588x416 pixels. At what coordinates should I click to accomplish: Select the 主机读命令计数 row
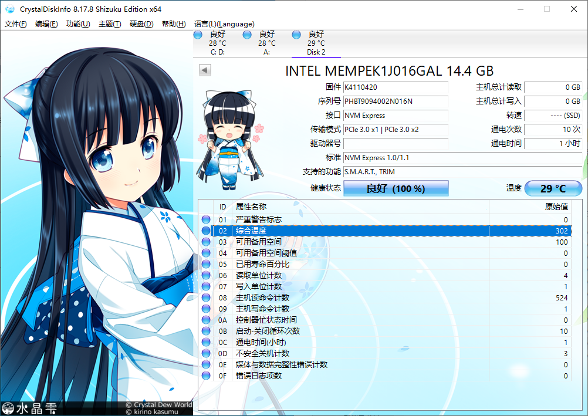click(385, 298)
